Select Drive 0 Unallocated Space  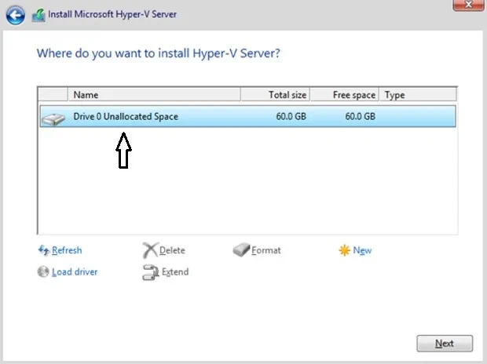pos(126,117)
